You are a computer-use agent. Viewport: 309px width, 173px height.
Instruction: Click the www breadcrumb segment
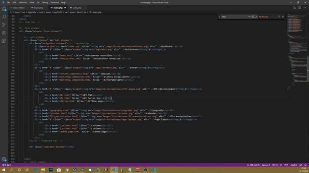pyautogui.click(x=72, y=12)
